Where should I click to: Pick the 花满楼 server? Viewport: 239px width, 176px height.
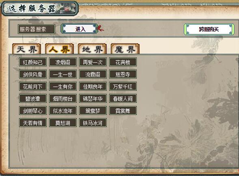pyautogui.click(x=123, y=62)
